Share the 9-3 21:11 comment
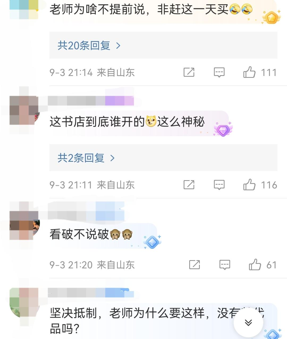287x339 pixels. pos(189,185)
